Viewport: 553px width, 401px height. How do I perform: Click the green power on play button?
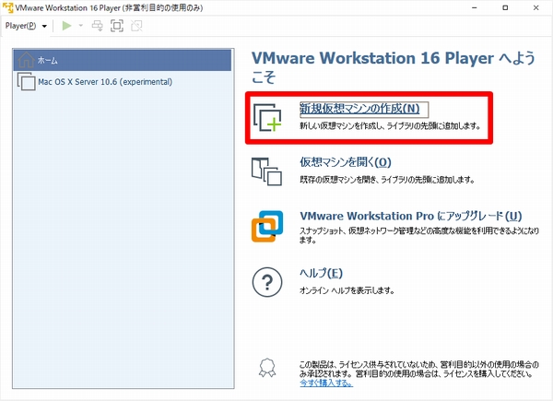coord(66,26)
